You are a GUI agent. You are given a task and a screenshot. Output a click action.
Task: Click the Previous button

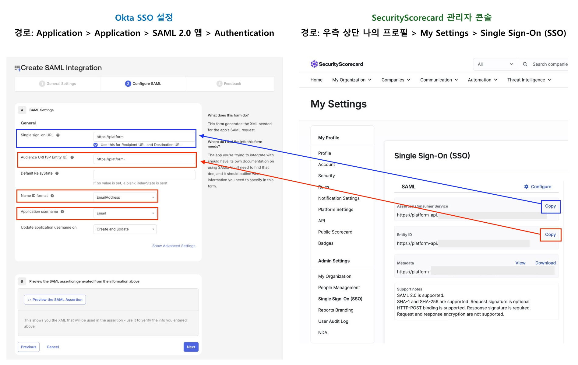[29, 347]
